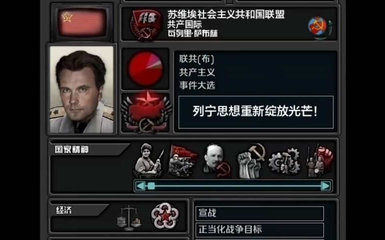
Task: Click the left arrow of spirits scrollbar
Action: (x=140, y=186)
